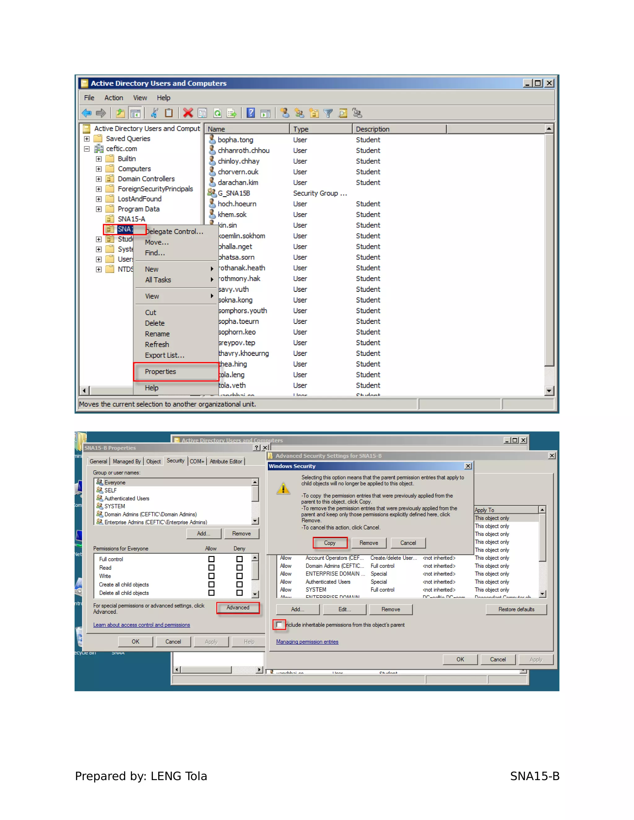Click the Filter funnel toolbar icon
This screenshot has height=820, width=634.
(328, 113)
